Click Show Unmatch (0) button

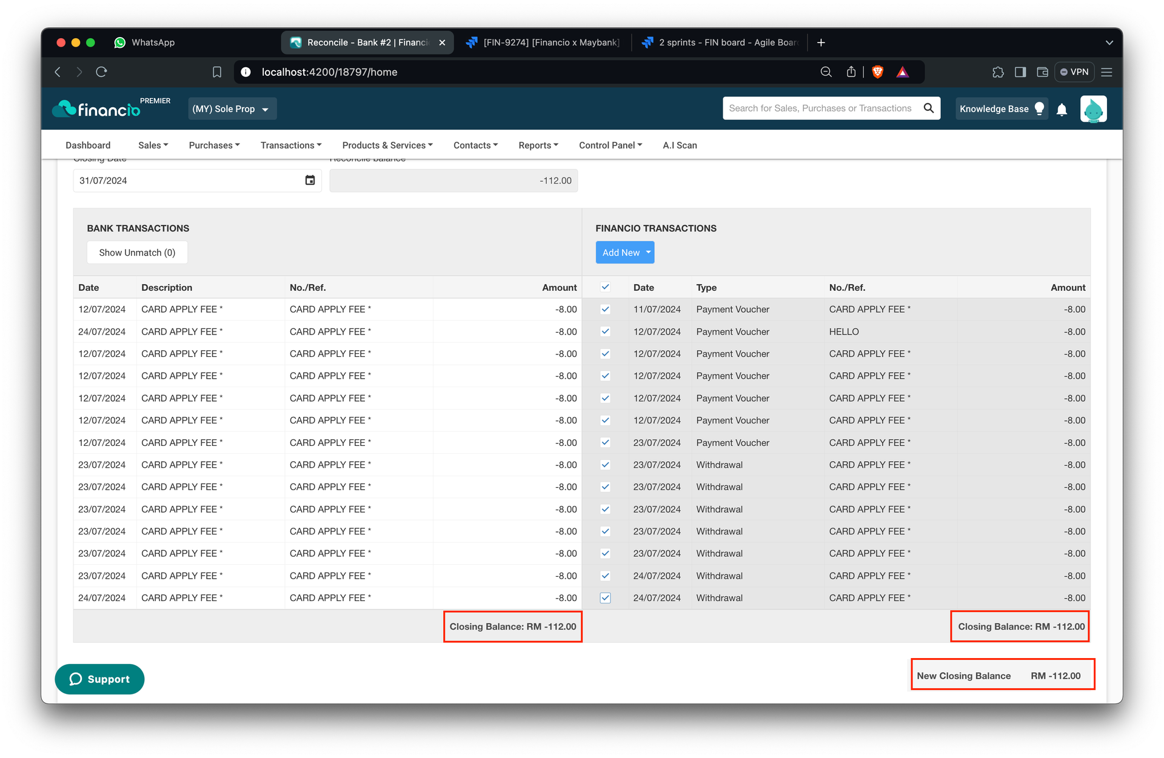click(137, 253)
